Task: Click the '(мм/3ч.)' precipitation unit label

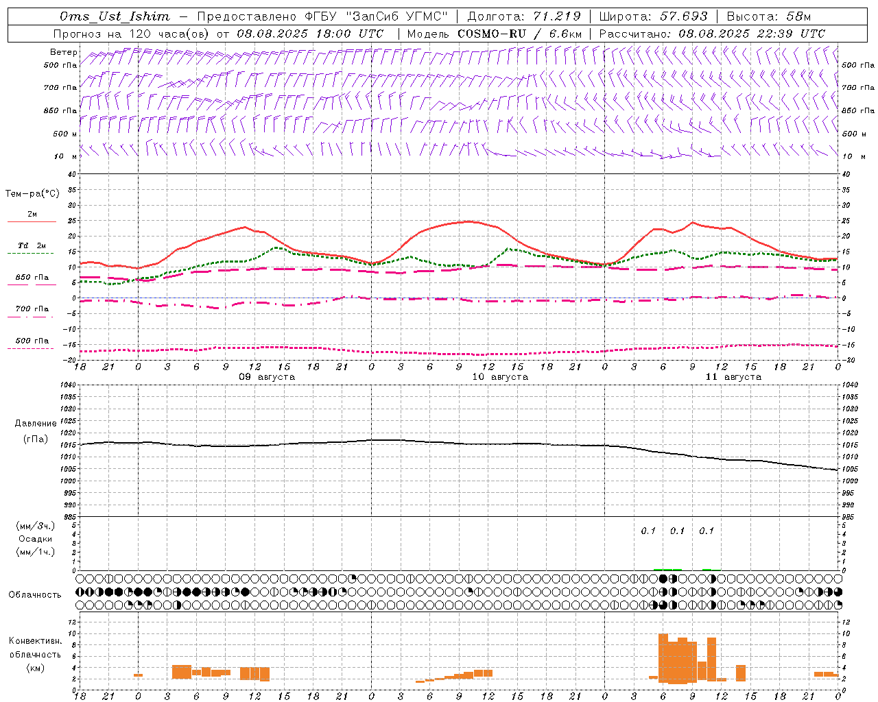Action: (35, 526)
